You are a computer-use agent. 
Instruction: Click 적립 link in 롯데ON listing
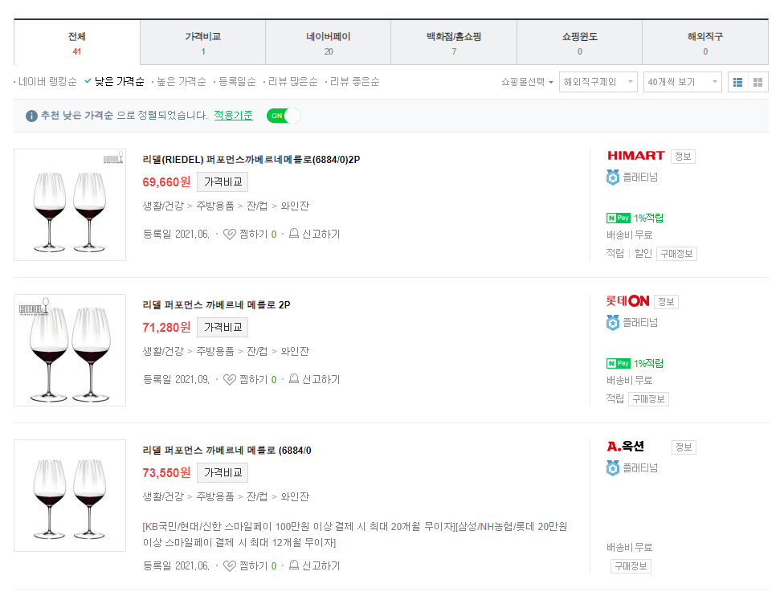point(615,398)
